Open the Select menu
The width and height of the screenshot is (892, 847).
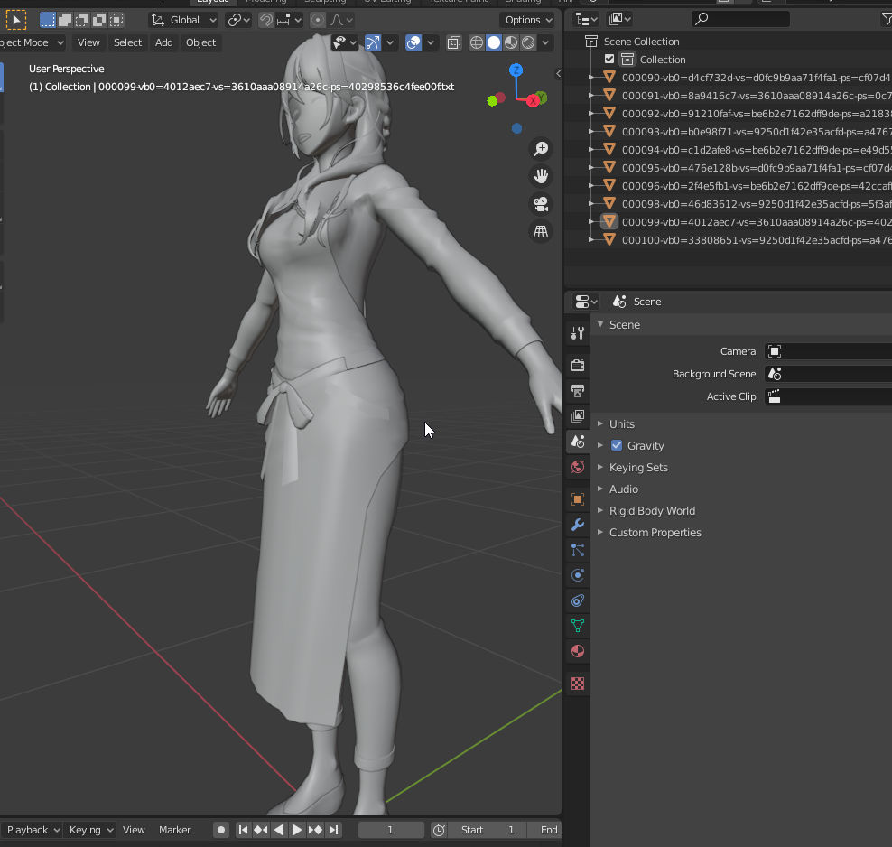[x=127, y=42]
